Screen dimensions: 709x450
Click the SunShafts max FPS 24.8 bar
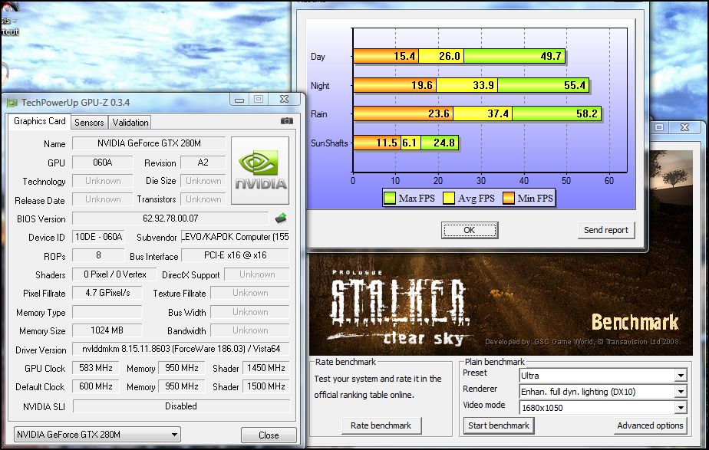(440, 143)
